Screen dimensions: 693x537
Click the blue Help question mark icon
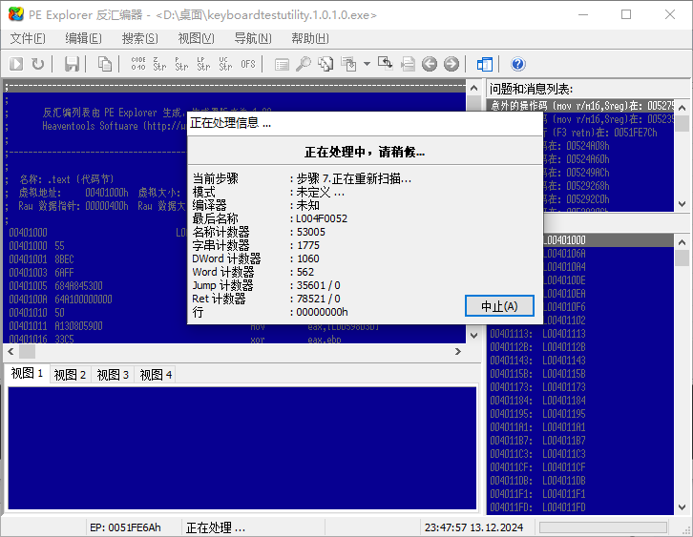click(518, 64)
